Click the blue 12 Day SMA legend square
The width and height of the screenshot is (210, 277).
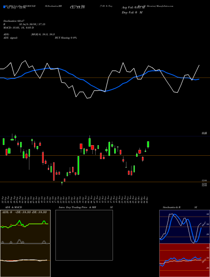(4, 7)
